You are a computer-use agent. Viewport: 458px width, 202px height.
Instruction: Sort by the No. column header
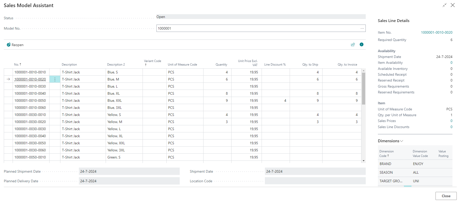point(17,65)
